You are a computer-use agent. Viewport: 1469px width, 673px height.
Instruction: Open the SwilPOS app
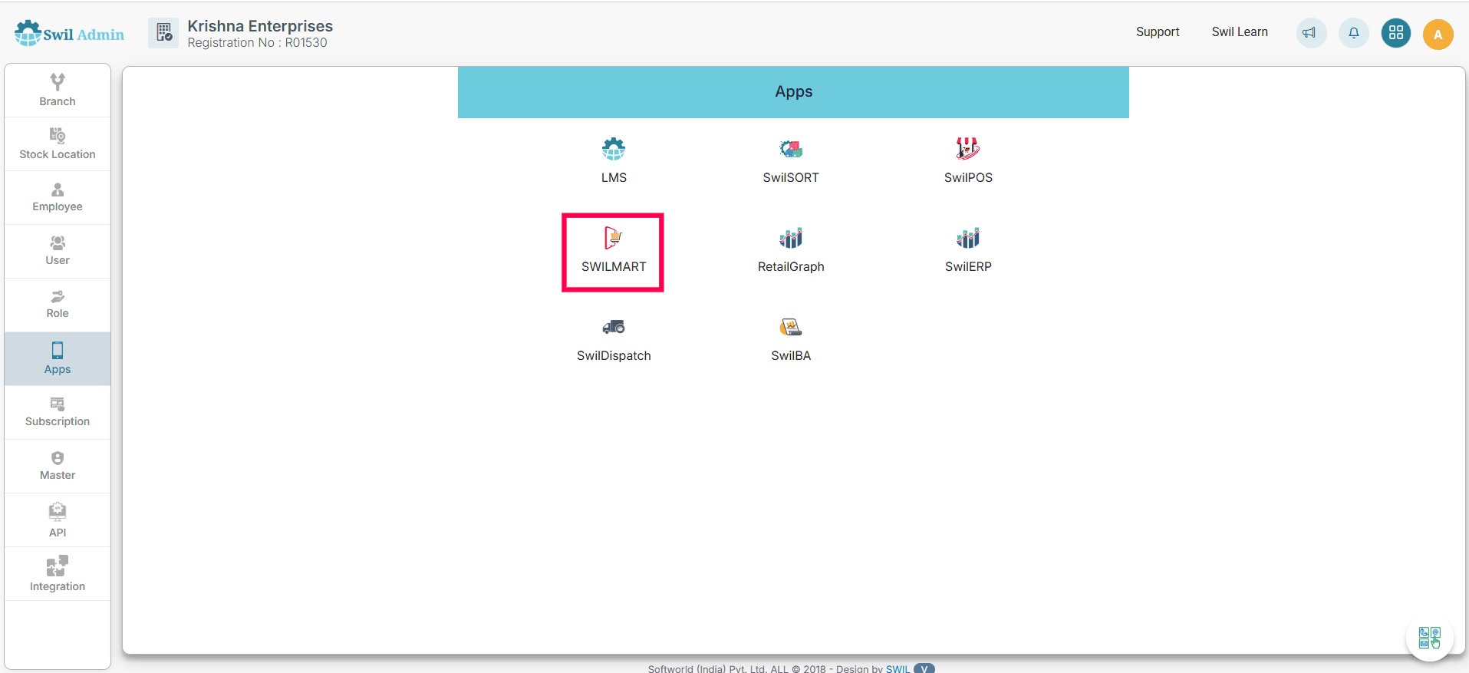click(968, 161)
